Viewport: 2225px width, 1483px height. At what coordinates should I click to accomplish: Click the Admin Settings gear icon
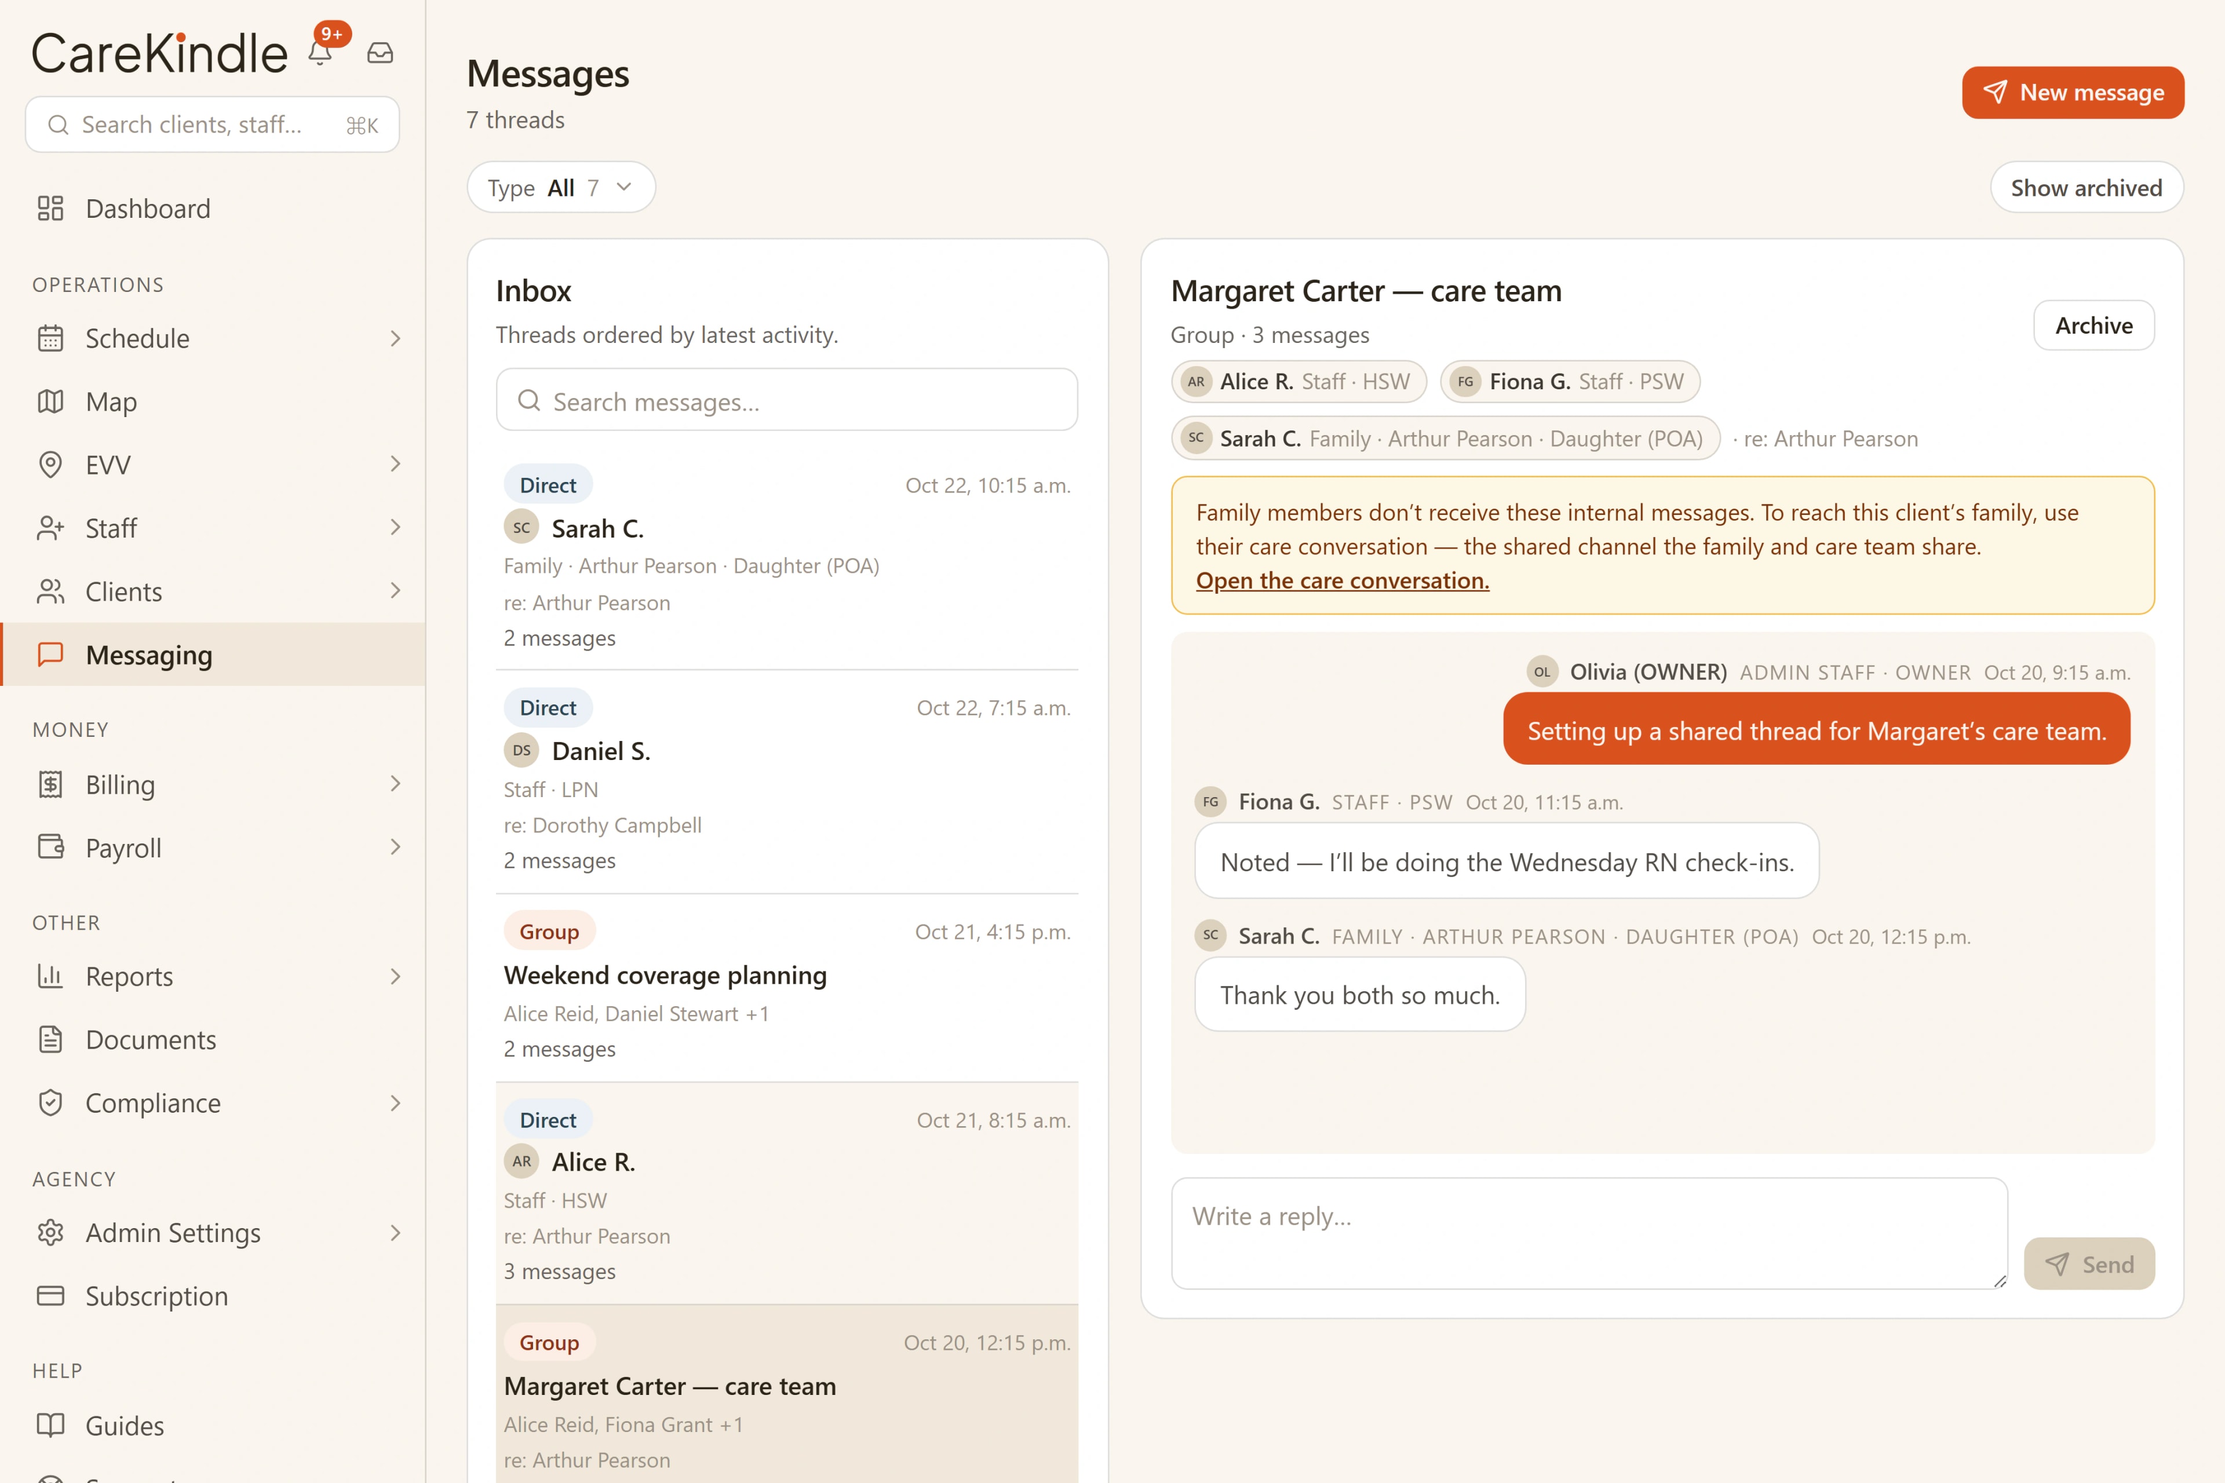point(50,1232)
